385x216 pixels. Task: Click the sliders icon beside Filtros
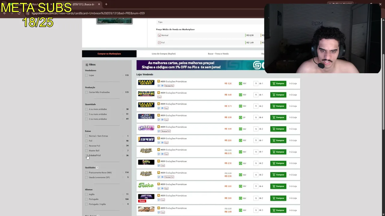point(87,65)
